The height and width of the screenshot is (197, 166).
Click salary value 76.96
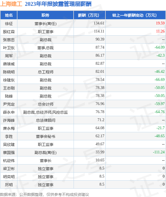(x=100, y=104)
